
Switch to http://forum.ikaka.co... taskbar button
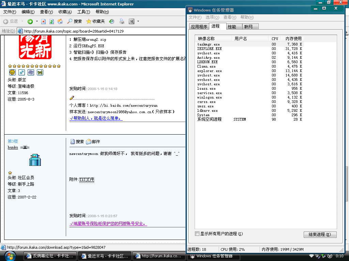159,256
